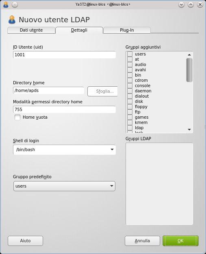Click the home directory permissions mode field
The image size is (206, 254).
tap(64, 109)
